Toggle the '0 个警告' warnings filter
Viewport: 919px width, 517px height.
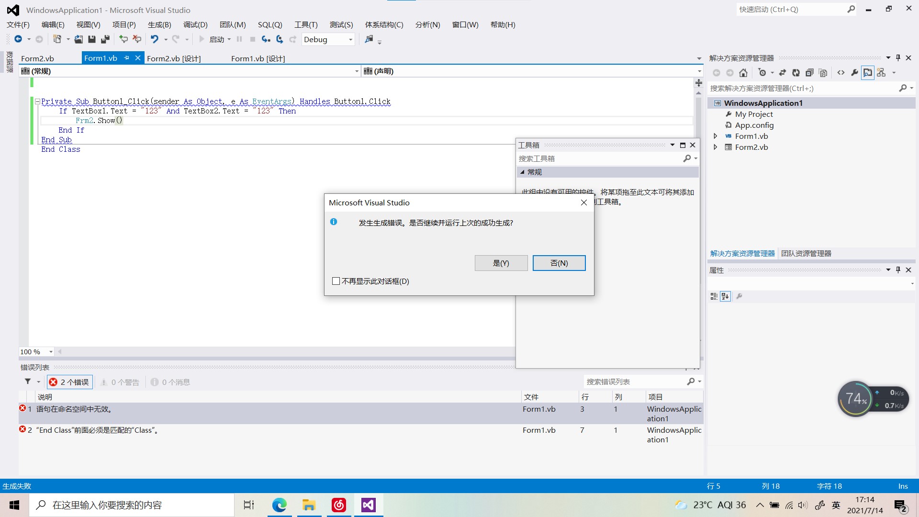point(120,382)
